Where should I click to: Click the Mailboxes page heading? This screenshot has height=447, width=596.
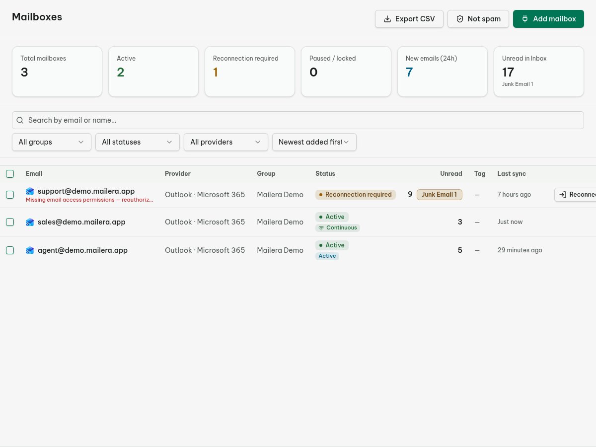point(37,16)
